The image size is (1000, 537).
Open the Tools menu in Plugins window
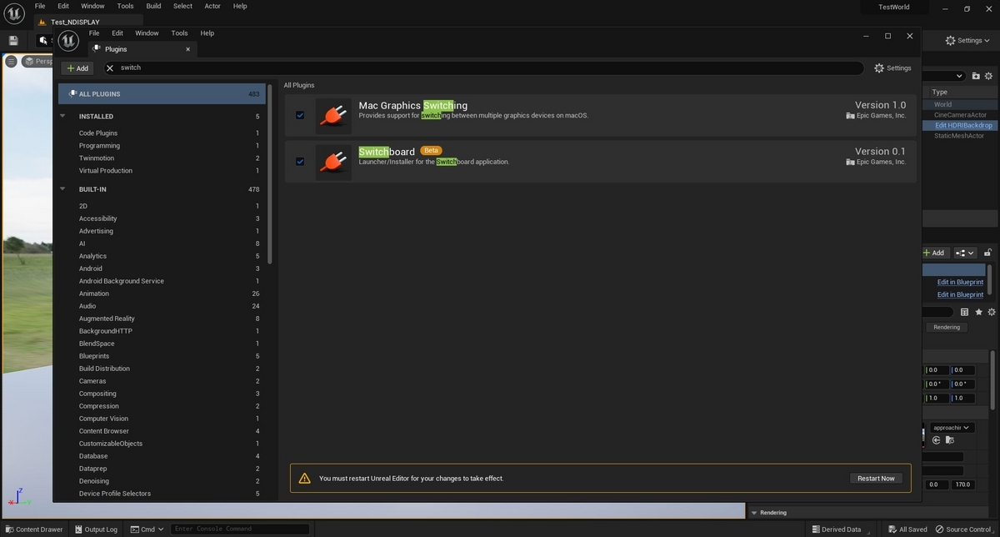click(x=179, y=33)
